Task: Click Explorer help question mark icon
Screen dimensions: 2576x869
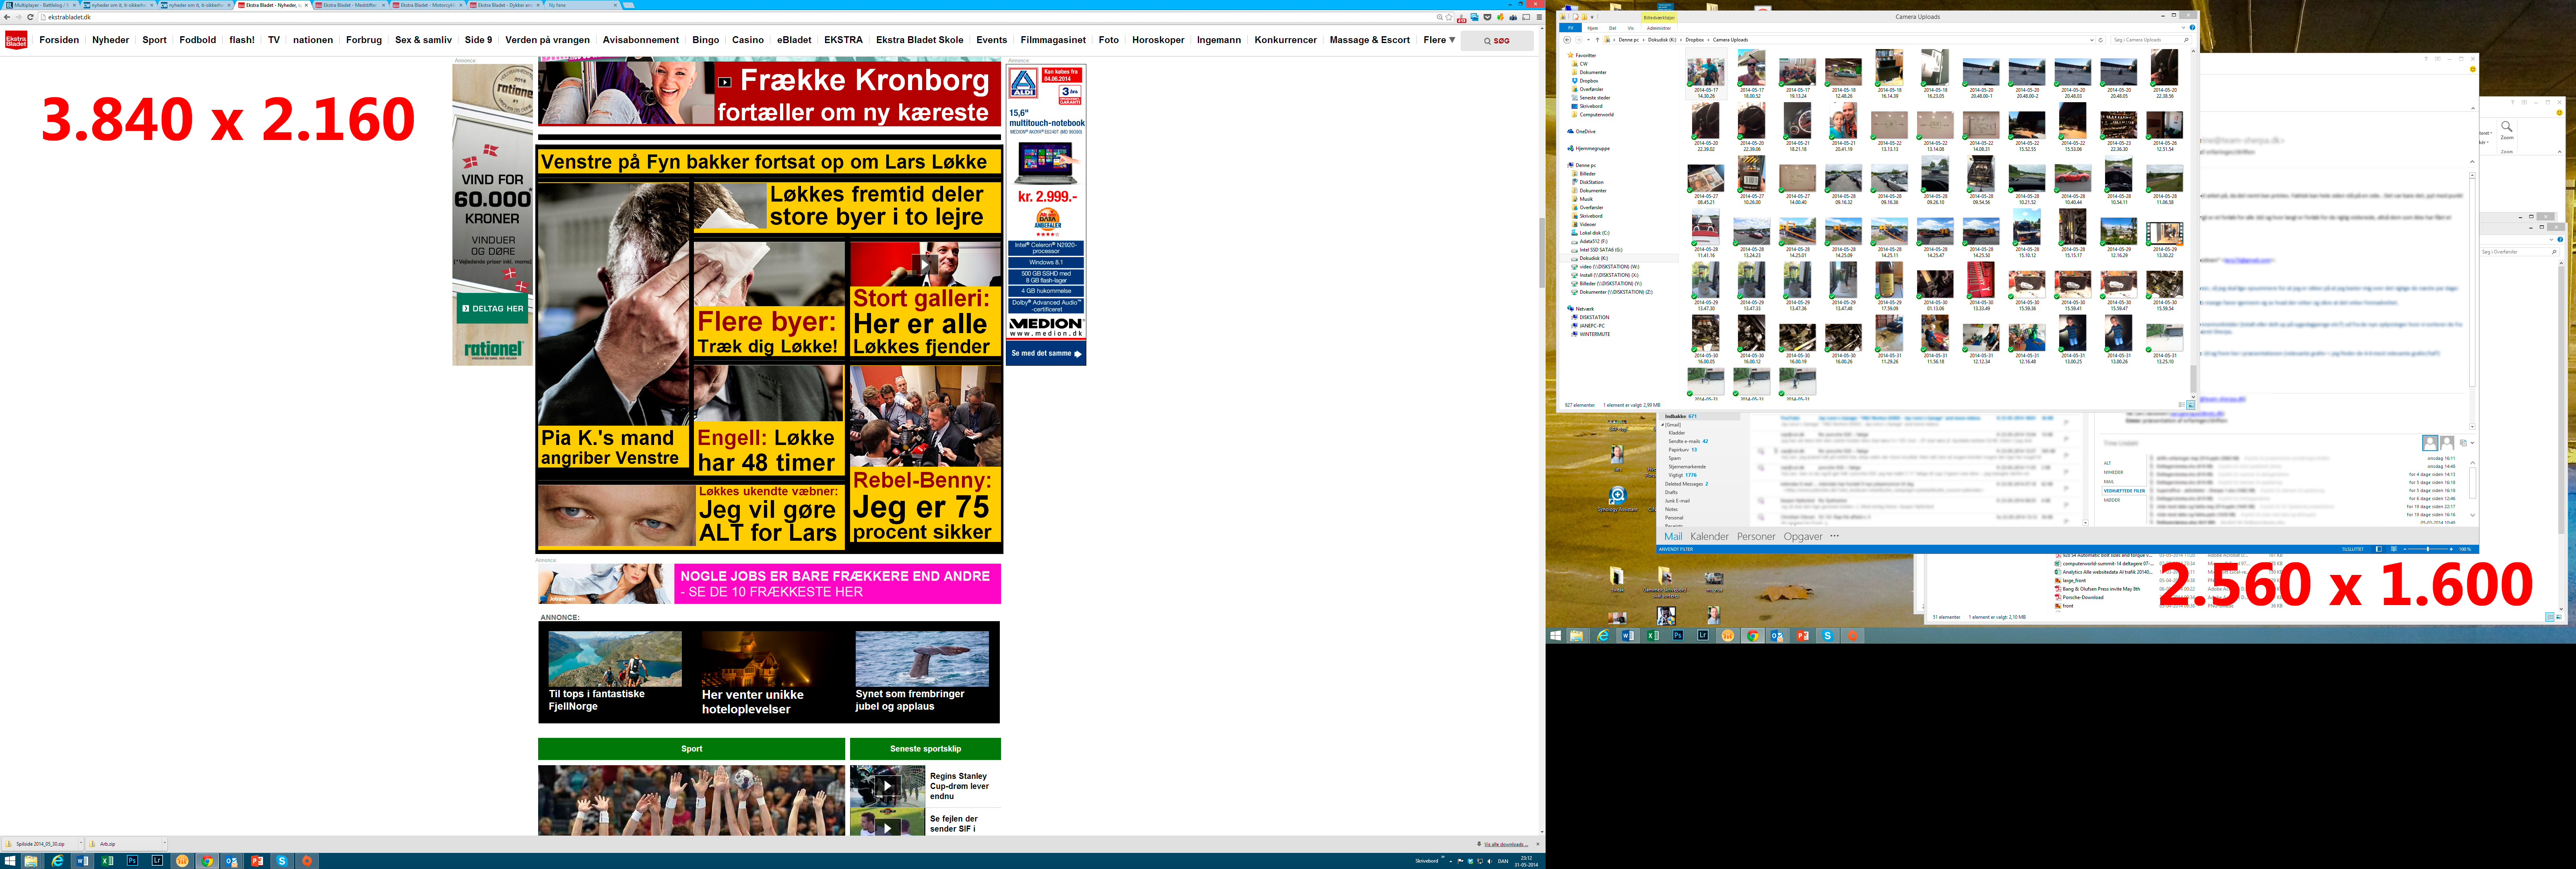Action: coord(2192,28)
